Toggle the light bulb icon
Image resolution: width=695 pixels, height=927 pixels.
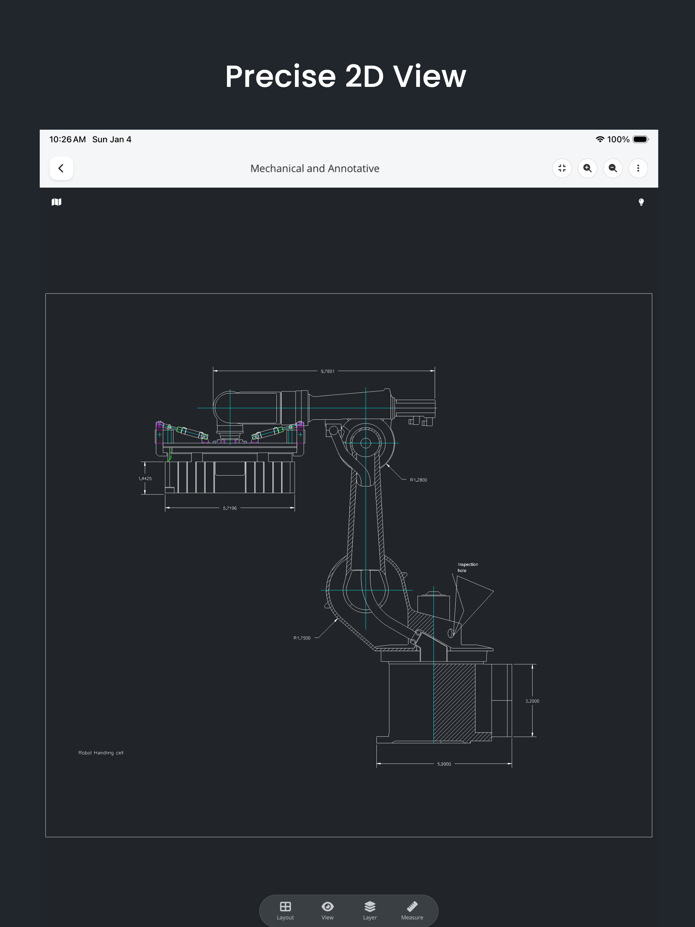[641, 202]
